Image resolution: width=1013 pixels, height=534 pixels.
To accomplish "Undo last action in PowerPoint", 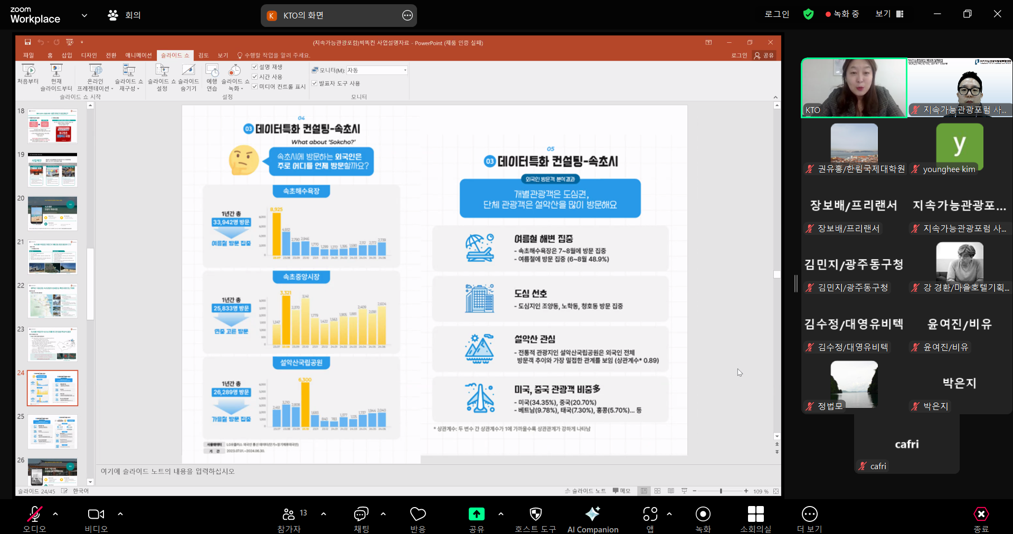I will [41, 42].
